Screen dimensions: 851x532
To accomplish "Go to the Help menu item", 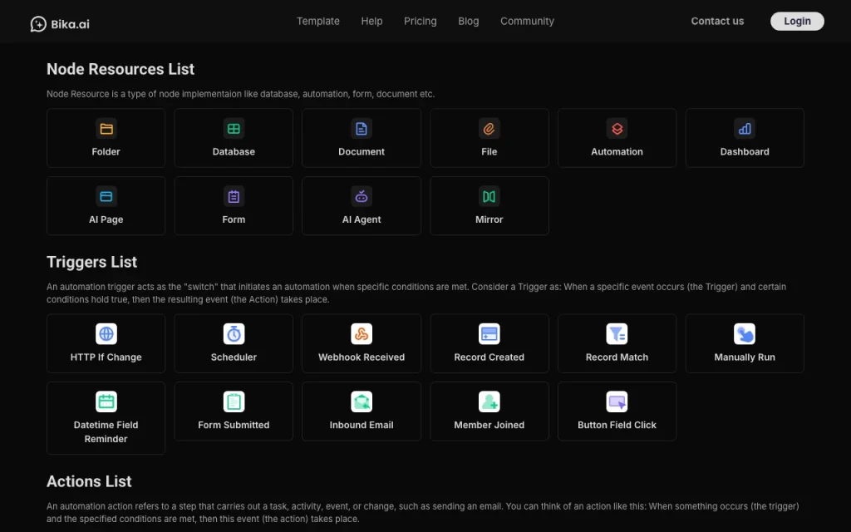I will tap(371, 21).
